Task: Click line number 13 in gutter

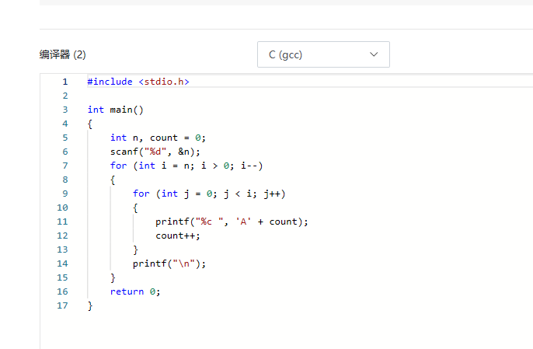Action: click(x=62, y=250)
